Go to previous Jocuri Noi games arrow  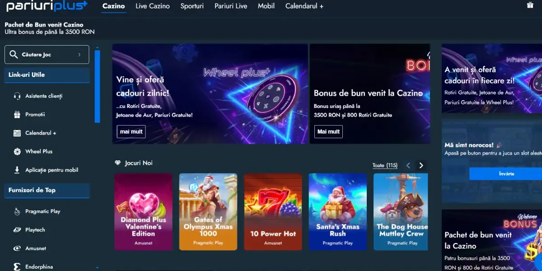coord(408,165)
